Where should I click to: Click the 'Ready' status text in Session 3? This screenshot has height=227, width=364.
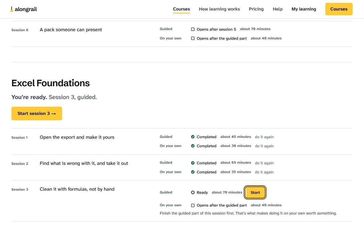202,192
